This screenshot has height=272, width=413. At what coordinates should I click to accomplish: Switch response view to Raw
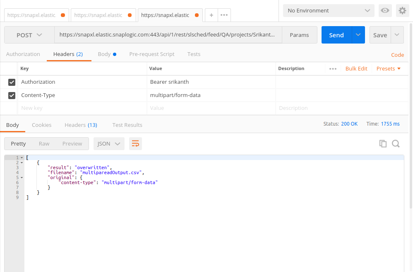pyautogui.click(x=44, y=143)
